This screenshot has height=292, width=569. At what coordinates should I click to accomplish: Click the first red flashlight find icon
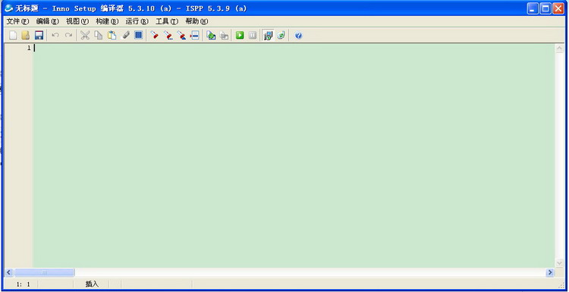[155, 35]
